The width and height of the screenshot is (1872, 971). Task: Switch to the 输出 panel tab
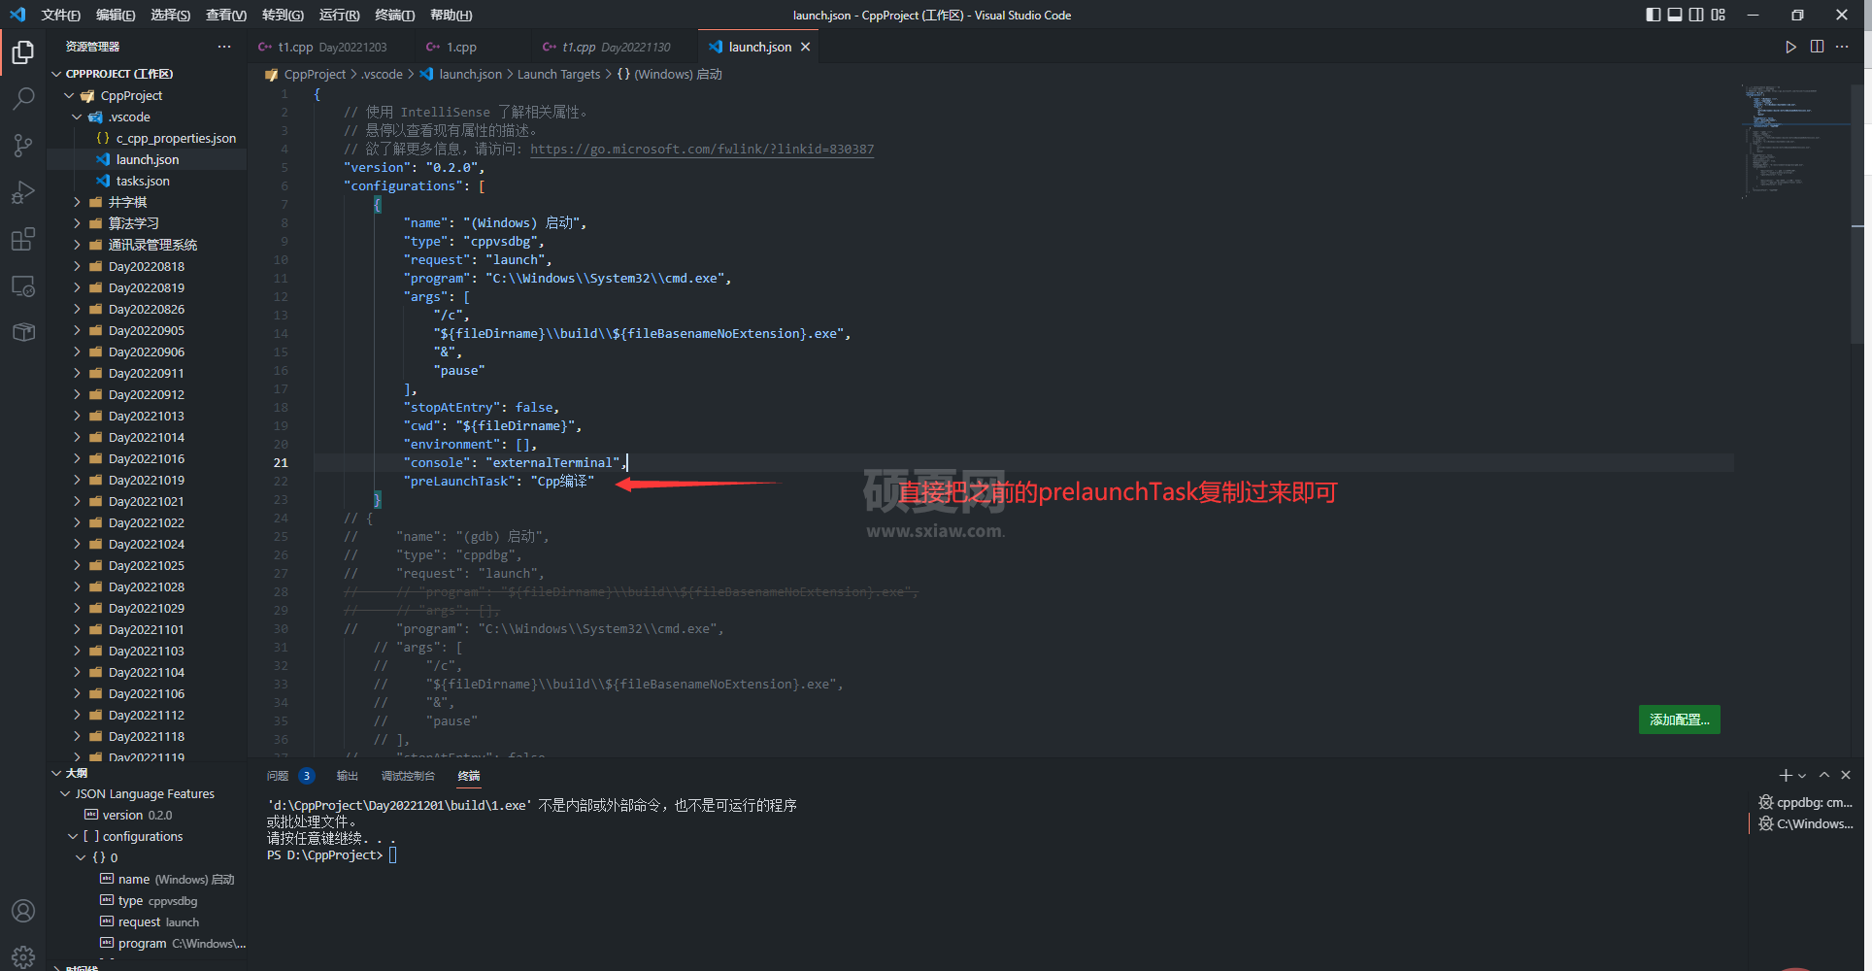point(347,776)
